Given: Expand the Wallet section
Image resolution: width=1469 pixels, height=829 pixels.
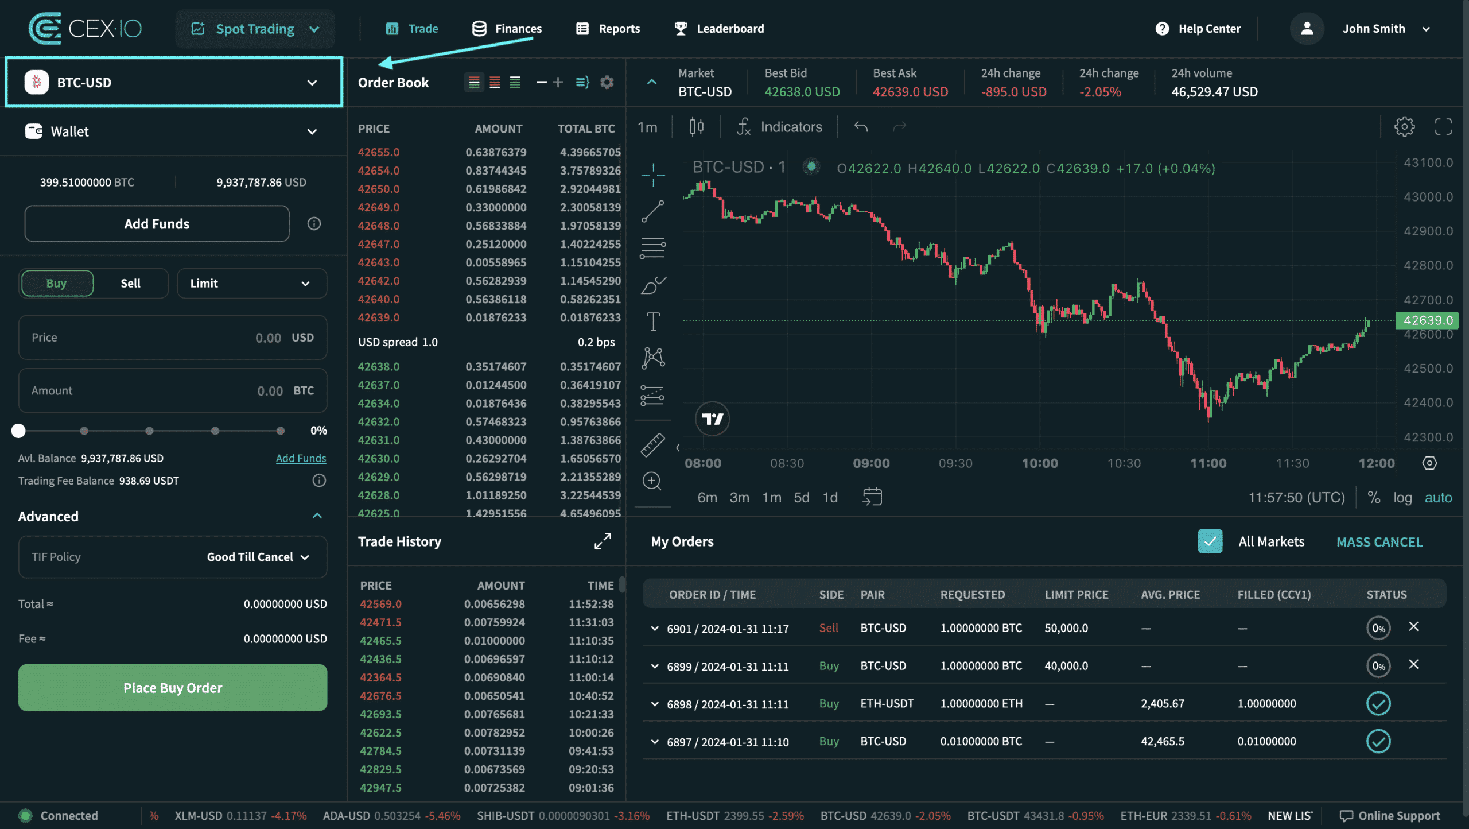Looking at the screenshot, I should (x=174, y=131).
